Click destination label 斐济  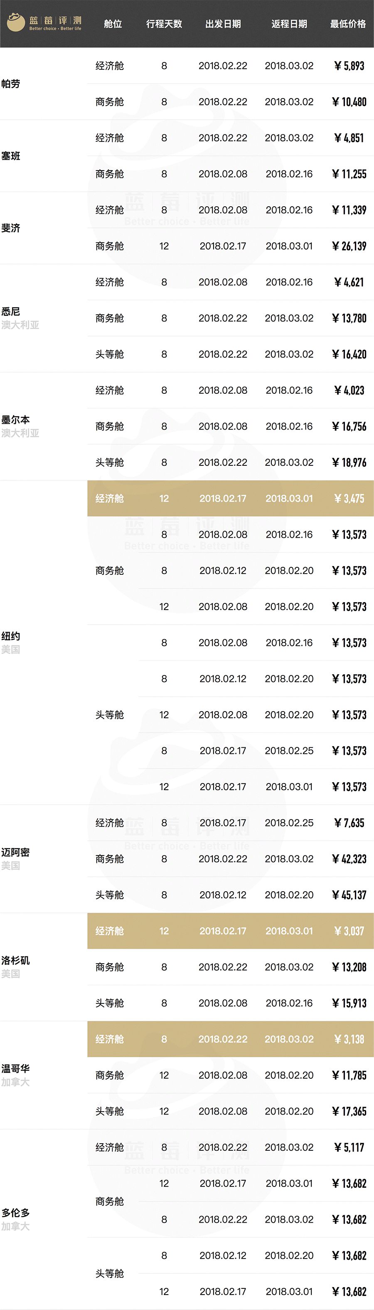click(11, 228)
